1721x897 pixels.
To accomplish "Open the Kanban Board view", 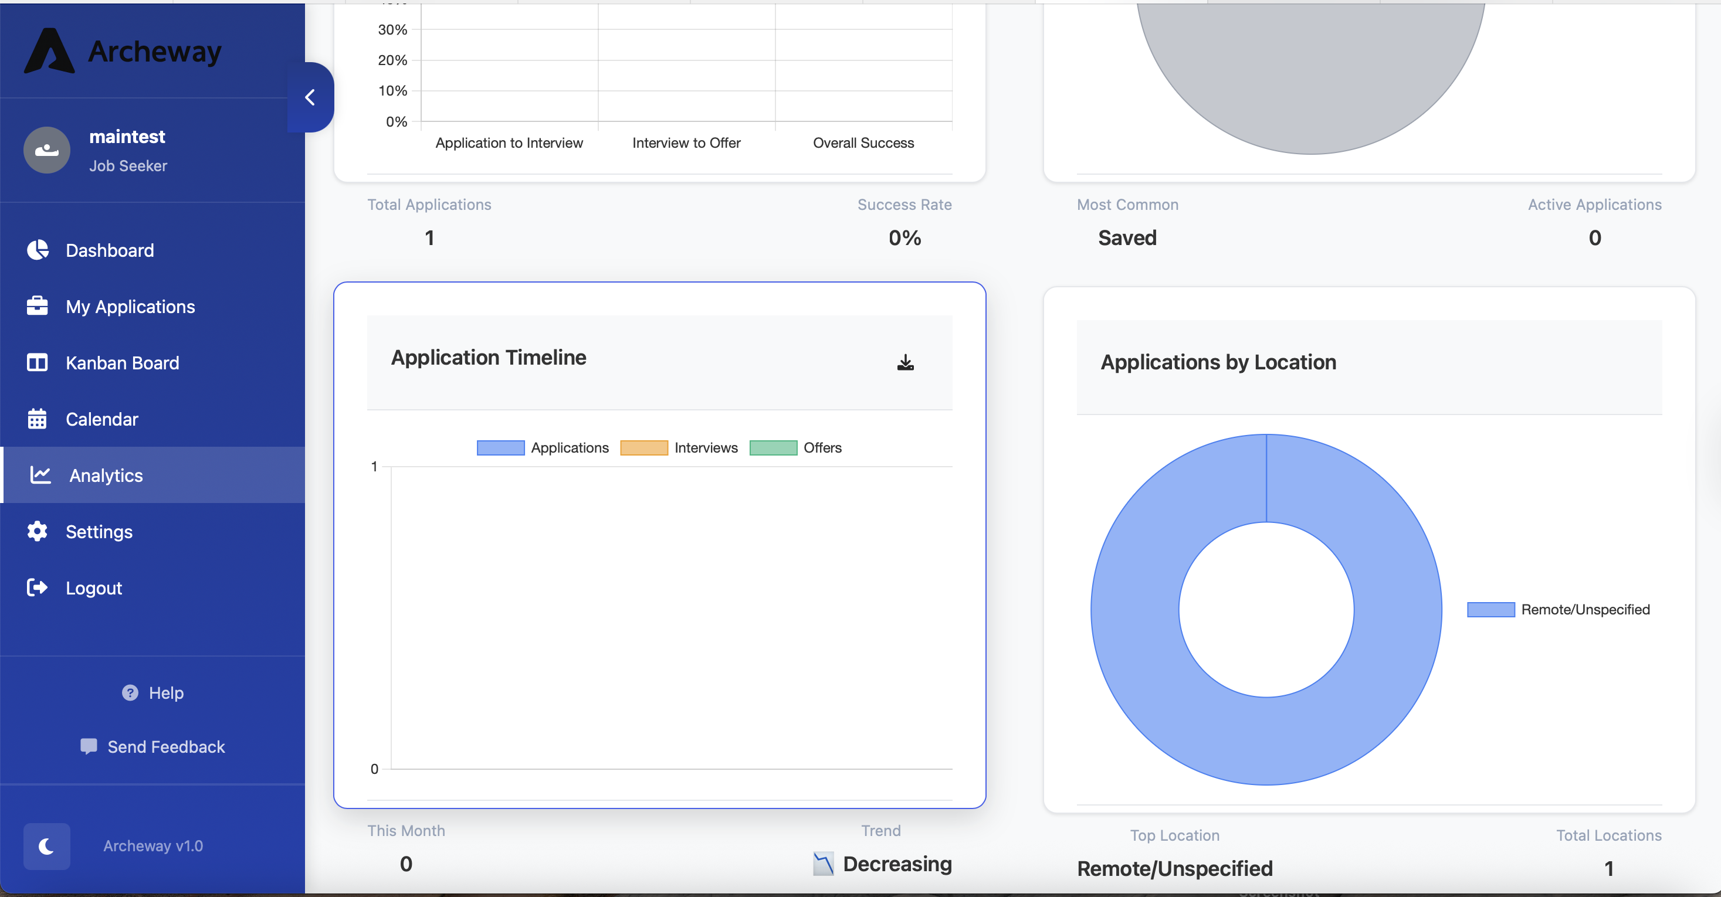I will 122,363.
